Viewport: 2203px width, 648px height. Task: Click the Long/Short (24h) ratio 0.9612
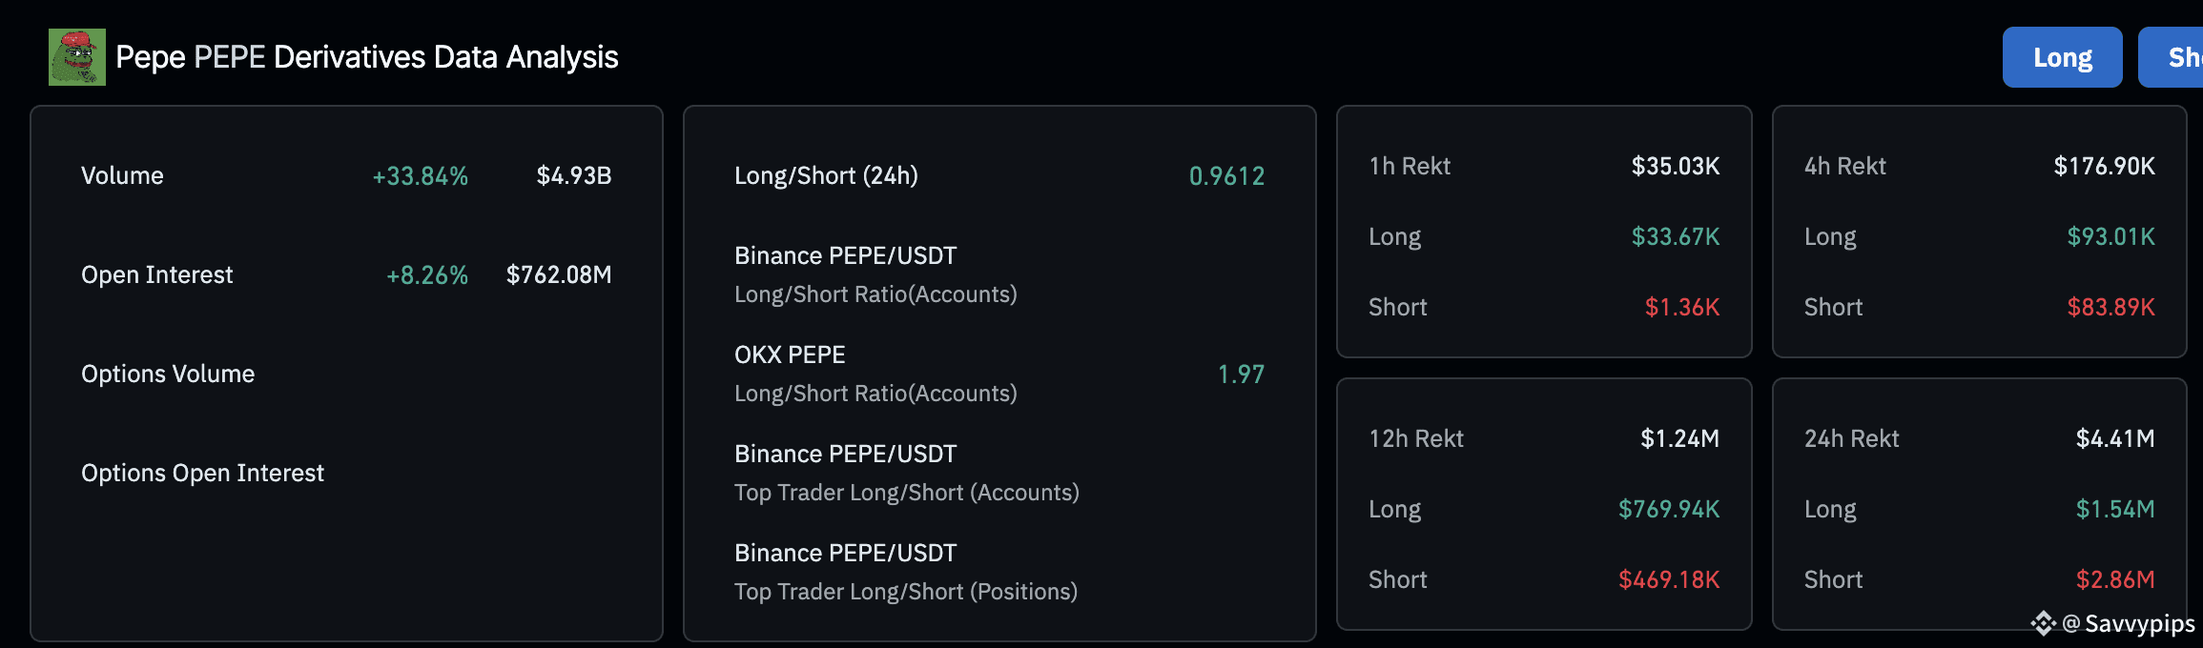[x=1226, y=175]
